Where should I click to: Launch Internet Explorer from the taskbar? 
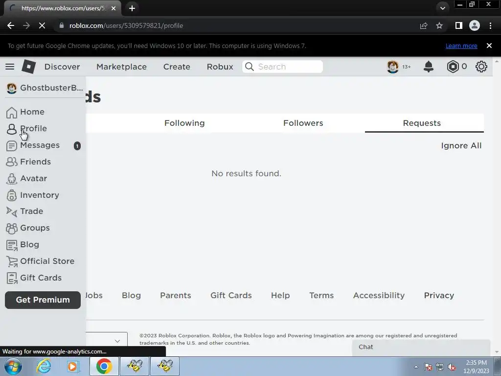[x=44, y=366]
